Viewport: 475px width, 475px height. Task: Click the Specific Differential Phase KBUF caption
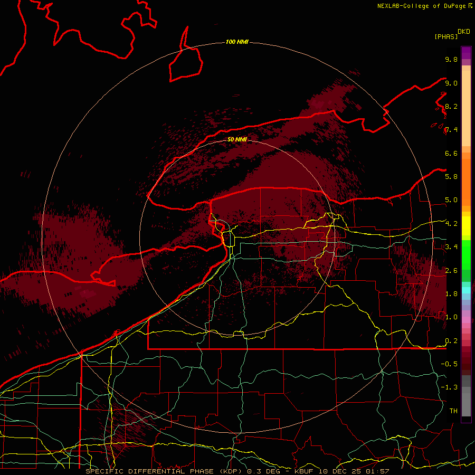(237, 471)
